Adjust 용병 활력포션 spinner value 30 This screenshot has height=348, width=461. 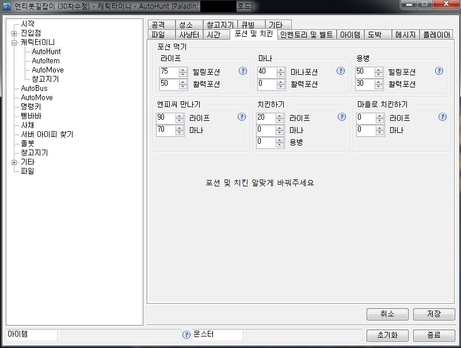[369, 84]
